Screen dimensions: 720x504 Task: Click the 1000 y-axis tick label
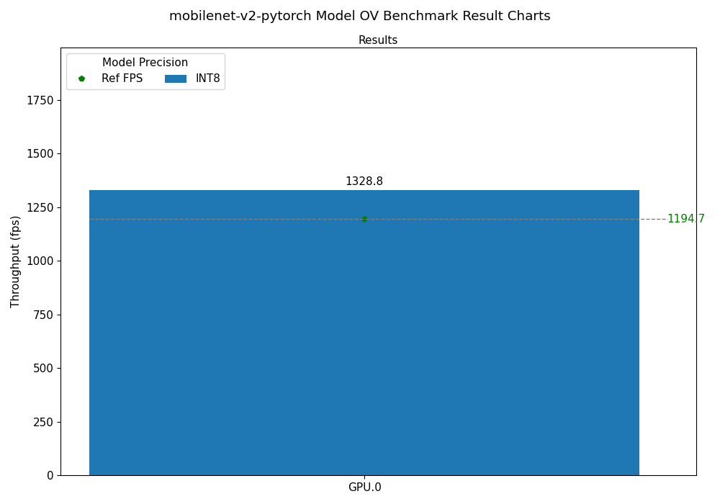pos(40,261)
